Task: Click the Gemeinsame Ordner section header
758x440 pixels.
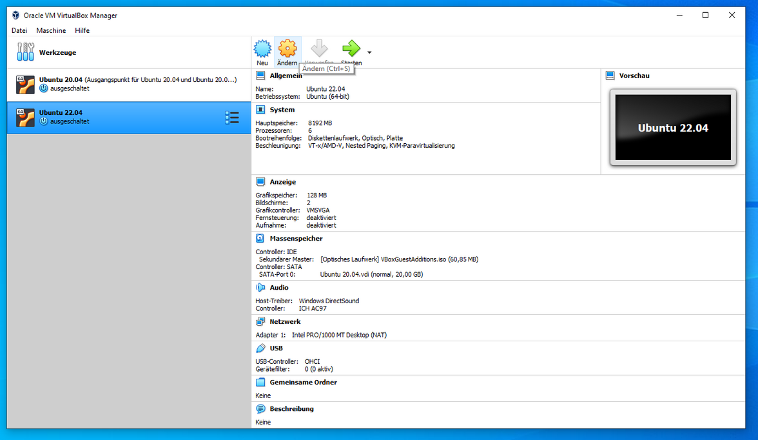Action: pos(303,383)
